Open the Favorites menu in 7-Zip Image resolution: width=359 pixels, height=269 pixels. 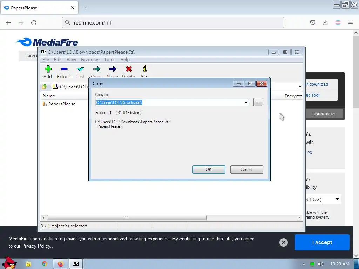coord(90,60)
